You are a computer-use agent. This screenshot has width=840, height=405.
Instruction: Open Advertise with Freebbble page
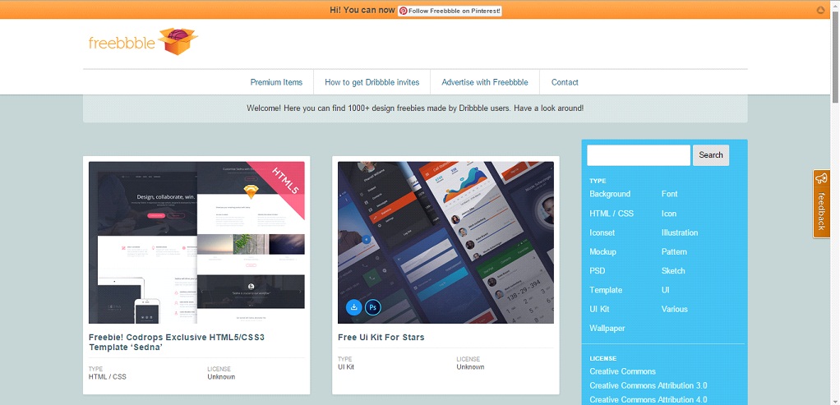[484, 82]
